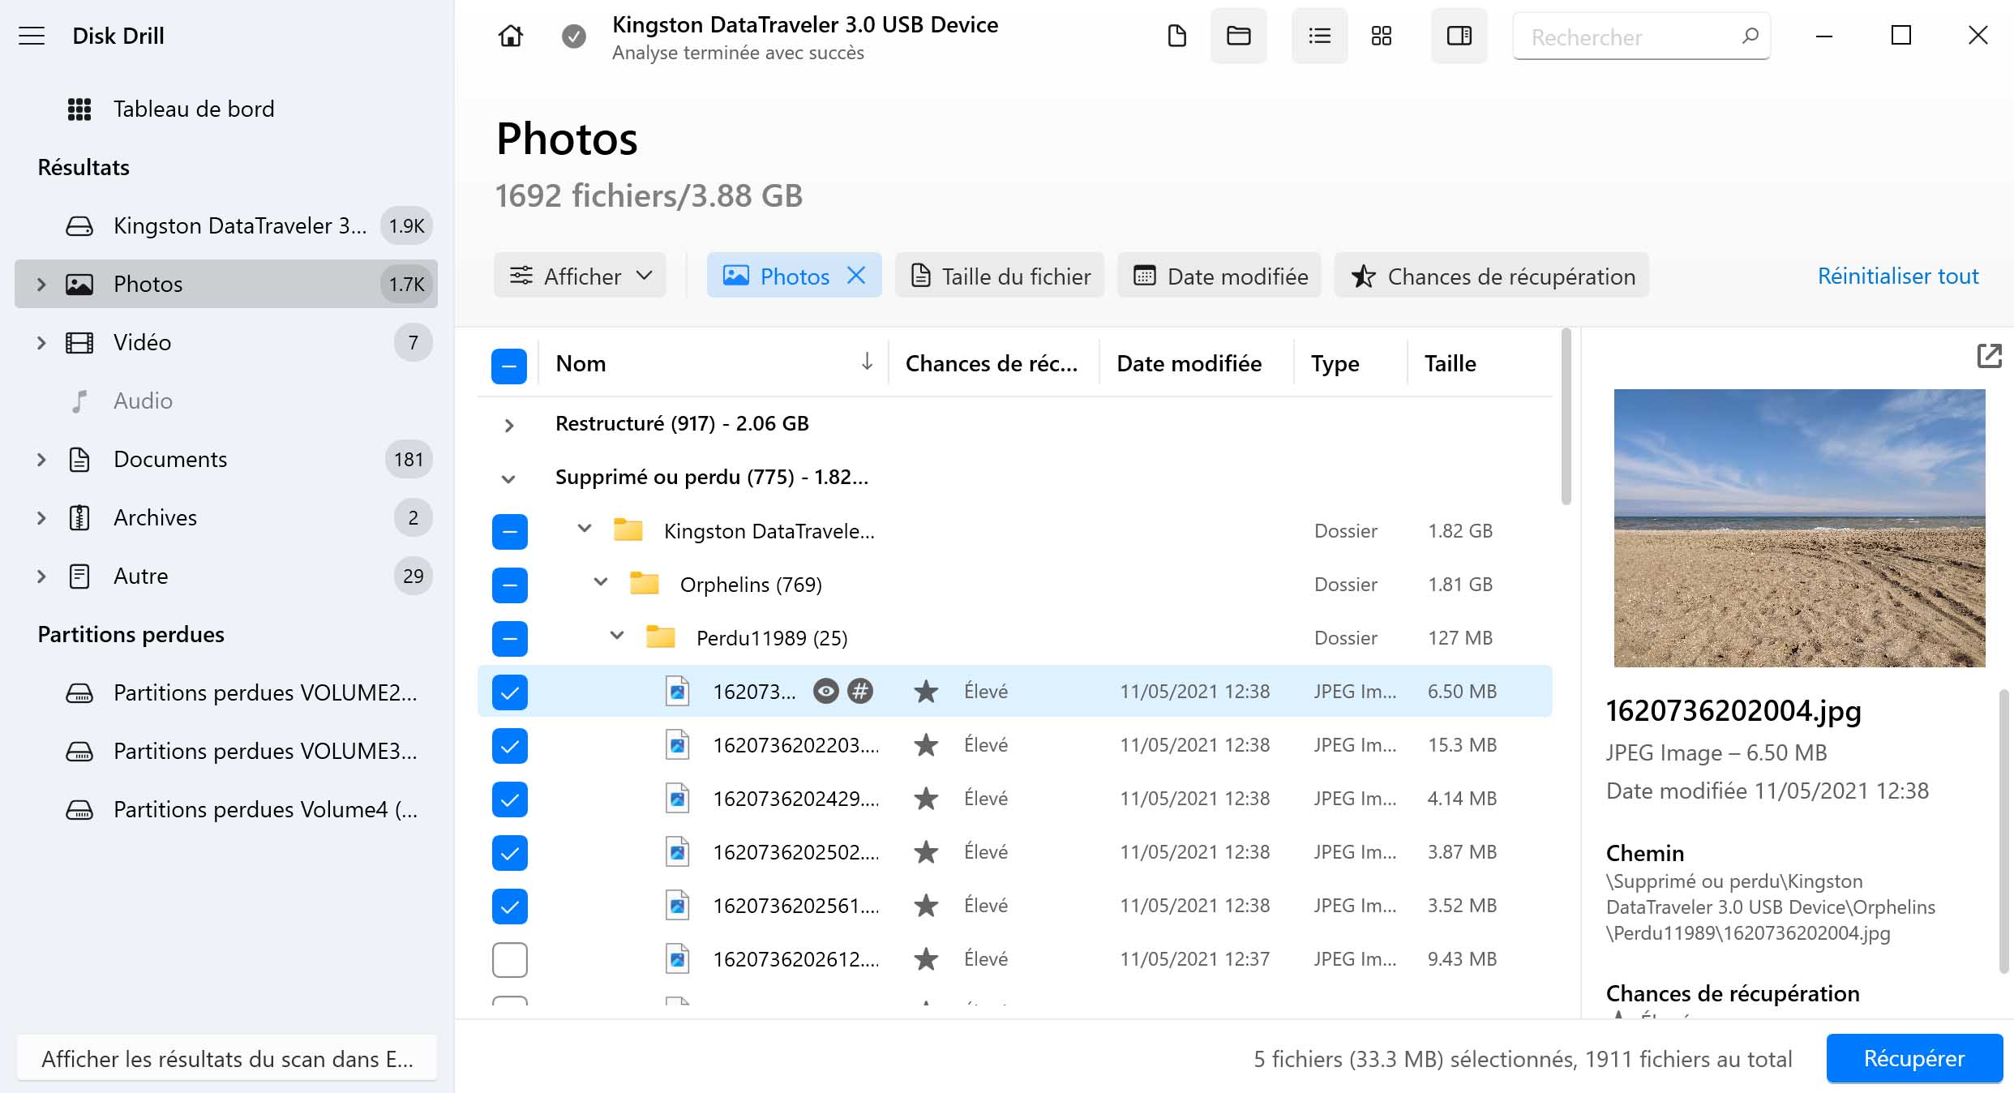Viewport: 2014px width, 1093px height.
Task: Uncheck file 1620736202203 checkbox
Action: click(x=509, y=745)
